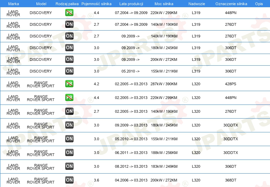Click the Model column header
Viewport: 270px width, 187px height.
point(41,4)
